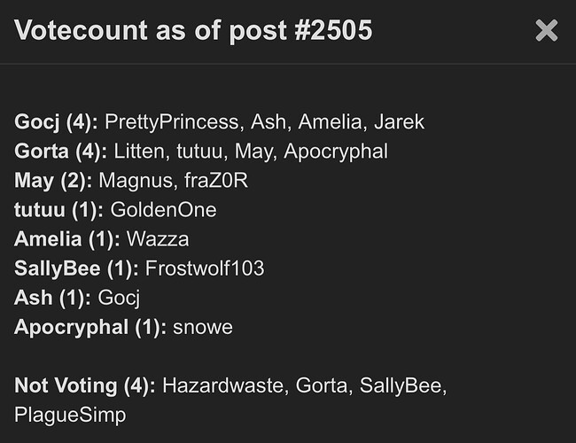Click voter name snowe

[203, 327]
